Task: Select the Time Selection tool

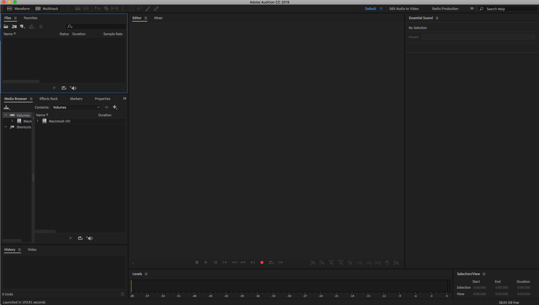Action: pos(123,8)
